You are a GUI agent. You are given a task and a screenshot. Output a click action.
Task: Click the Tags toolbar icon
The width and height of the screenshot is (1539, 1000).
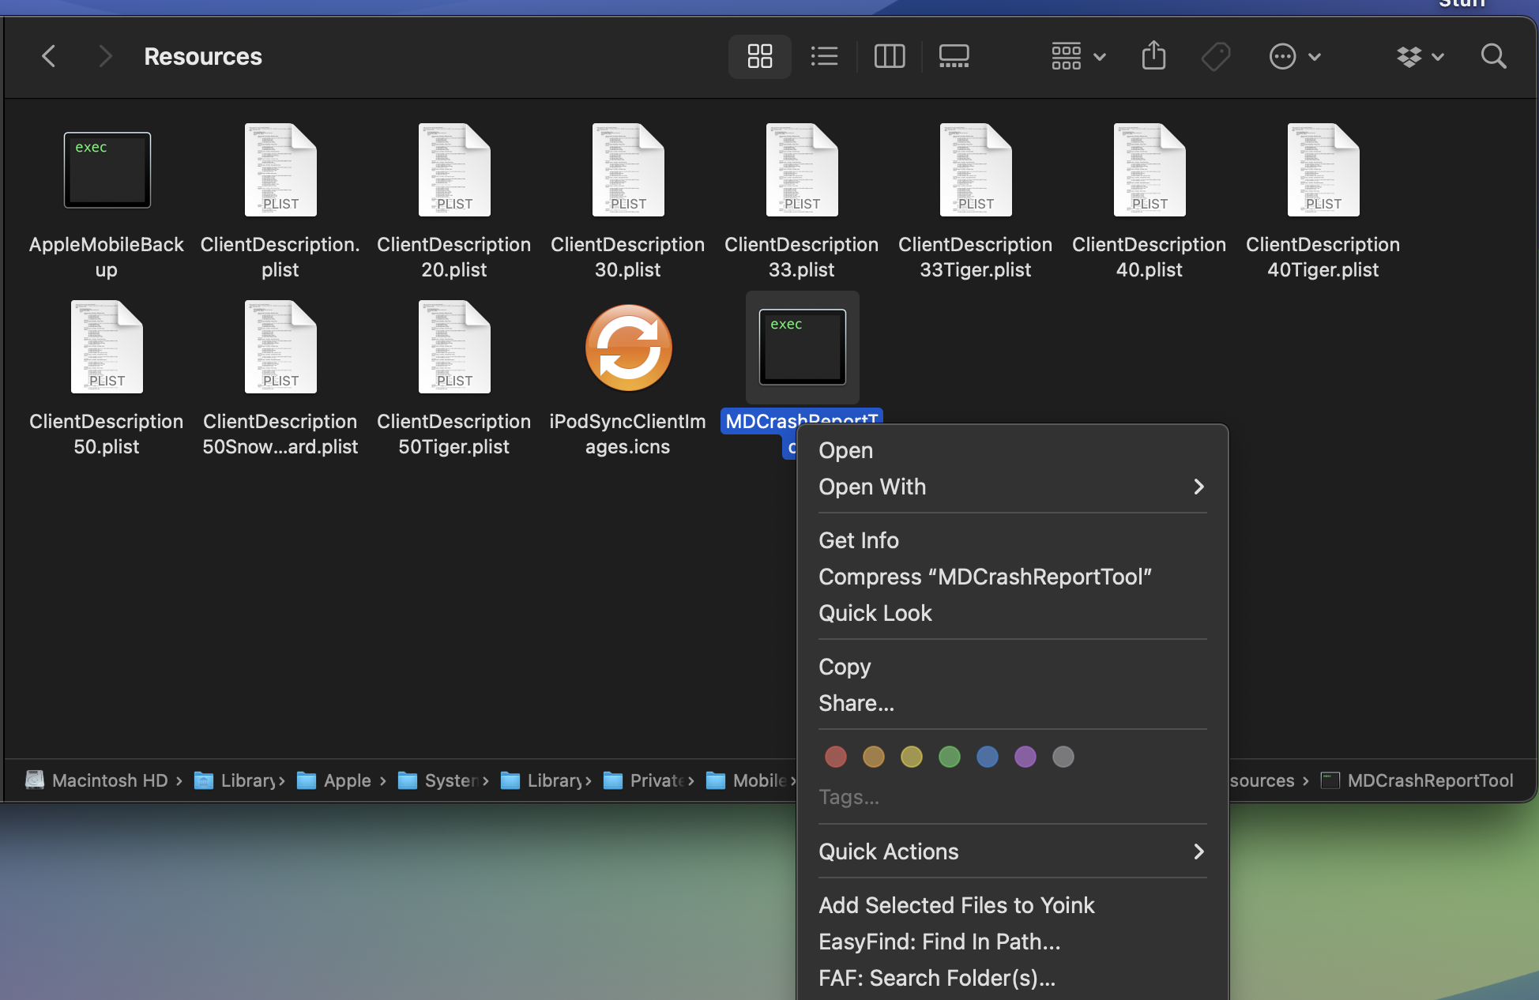1215,56
